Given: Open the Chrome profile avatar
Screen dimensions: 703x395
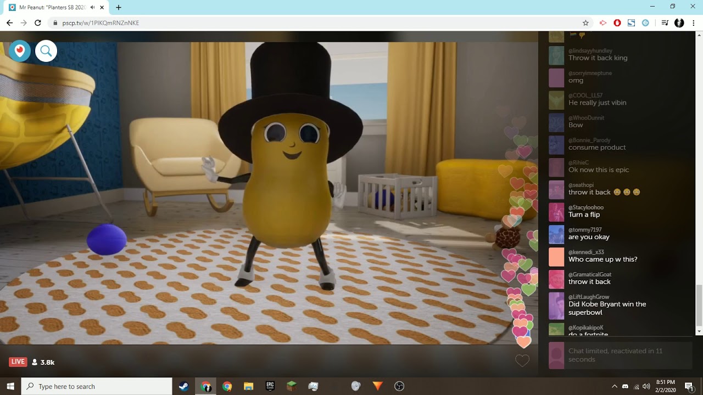Looking at the screenshot, I should point(679,23).
